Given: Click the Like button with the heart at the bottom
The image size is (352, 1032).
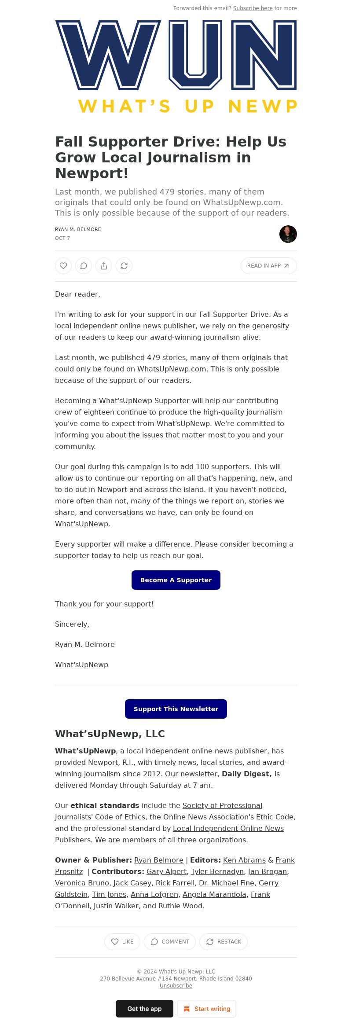Looking at the screenshot, I should [x=122, y=942].
